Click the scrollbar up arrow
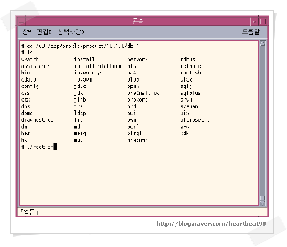Screen dimensions: 287x247 [x=263, y=43]
